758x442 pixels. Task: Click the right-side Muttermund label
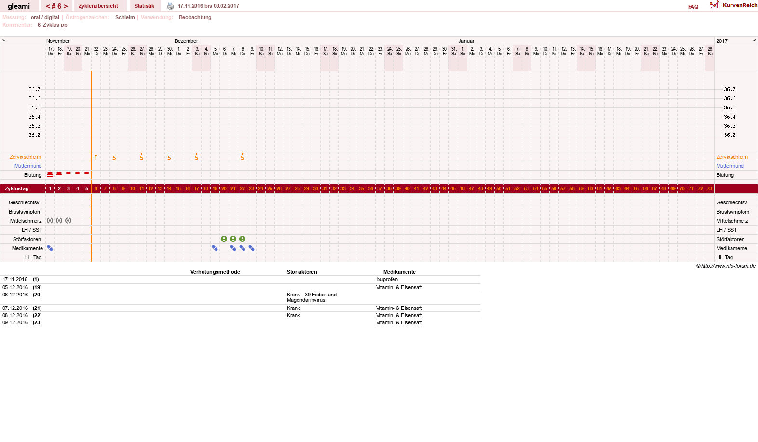tap(730, 166)
